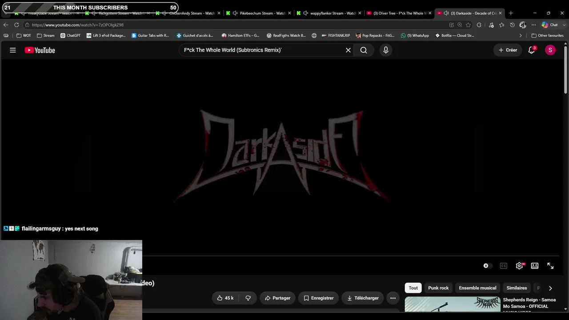
Task: Open Copilot Chat in the toolbar
Action: (550, 25)
